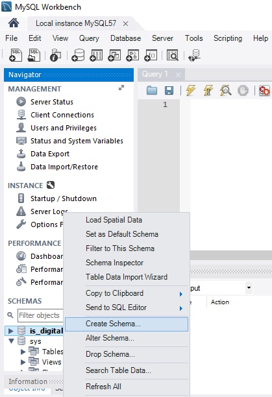Open the Database menu
Viewport: 272px width, 397px height.
pos(126,38)
